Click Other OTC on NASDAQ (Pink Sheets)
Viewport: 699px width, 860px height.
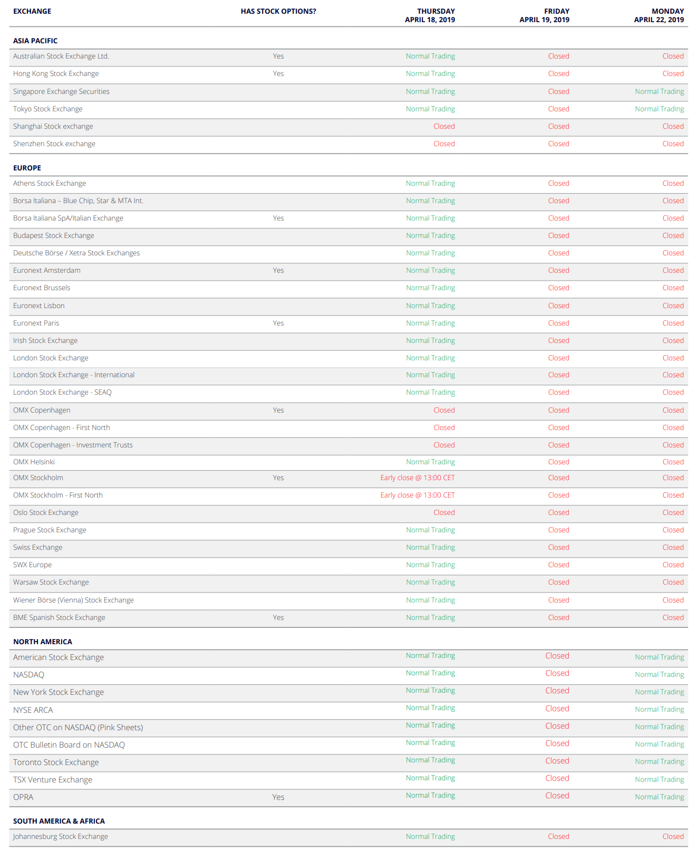click(78, 728)
